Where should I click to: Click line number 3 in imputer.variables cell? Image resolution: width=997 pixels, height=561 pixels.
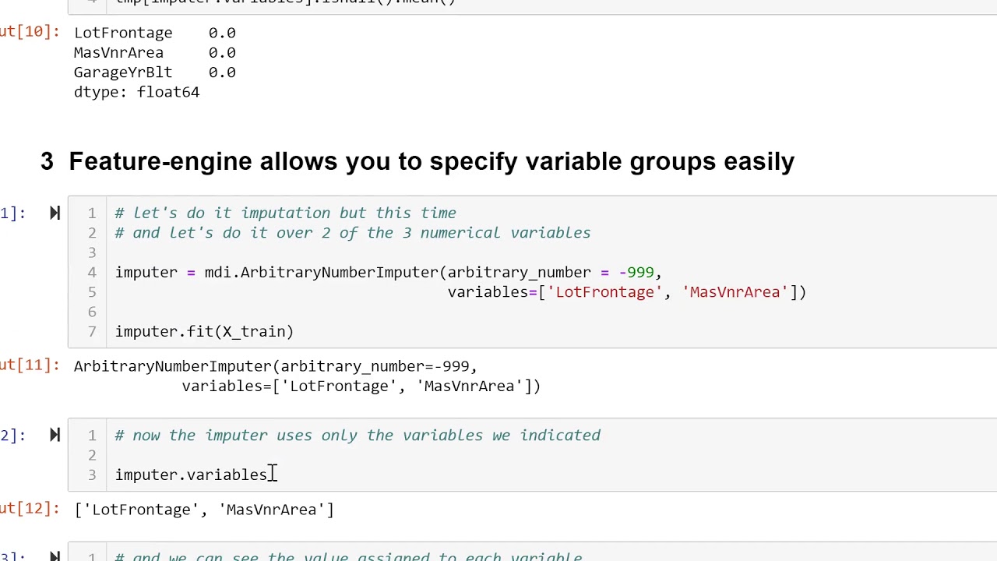click(x=92, y=475)
